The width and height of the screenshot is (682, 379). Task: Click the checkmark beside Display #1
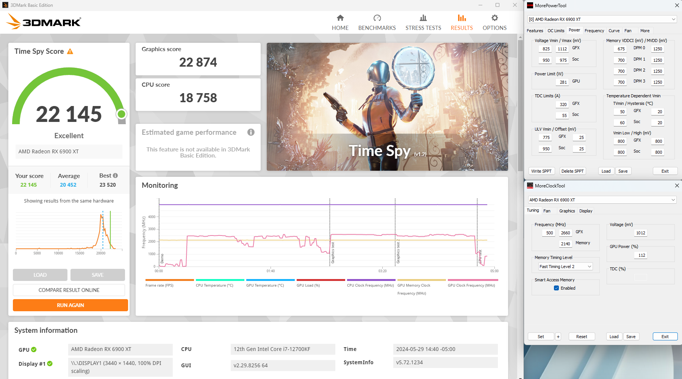coord(50,363)
